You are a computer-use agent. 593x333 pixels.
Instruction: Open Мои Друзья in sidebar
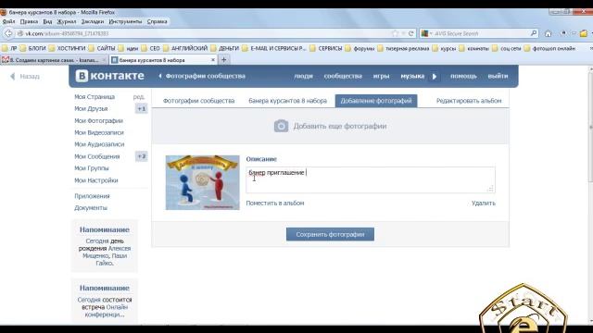(91, 109)
